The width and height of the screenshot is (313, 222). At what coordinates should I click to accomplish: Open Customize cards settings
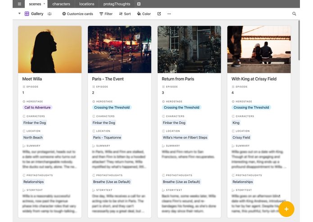pyautogui.click(x=77, y=14)
